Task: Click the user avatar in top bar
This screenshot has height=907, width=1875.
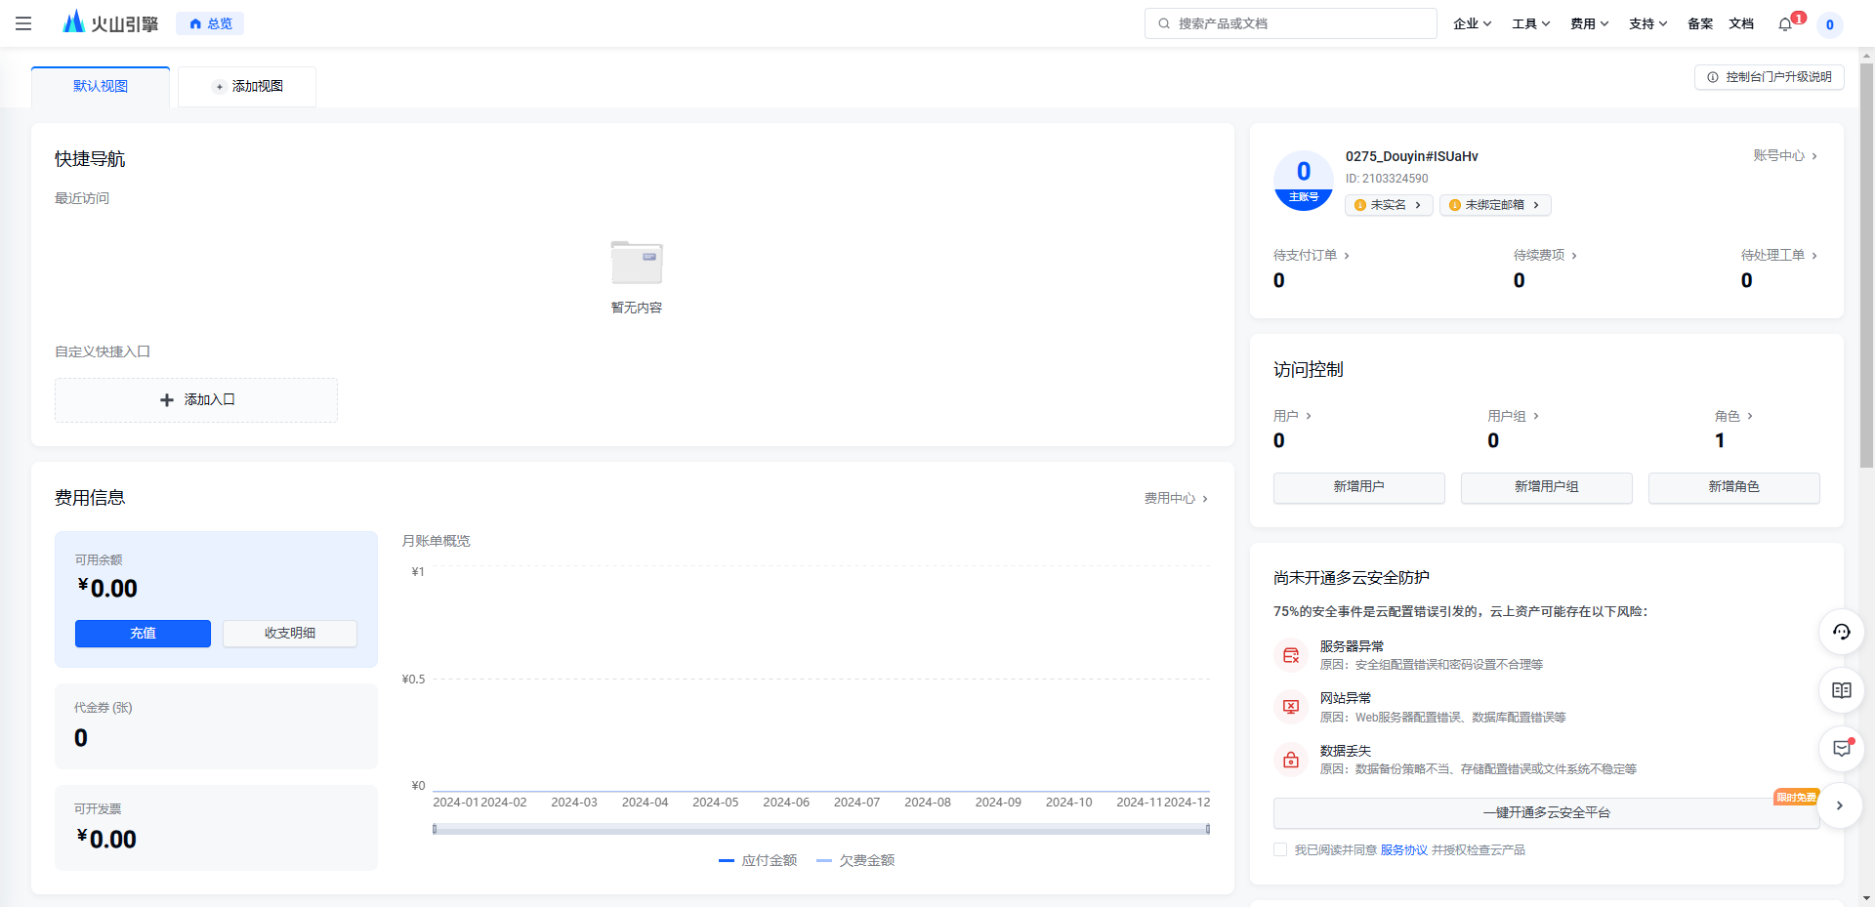Action: point(1829,24)
